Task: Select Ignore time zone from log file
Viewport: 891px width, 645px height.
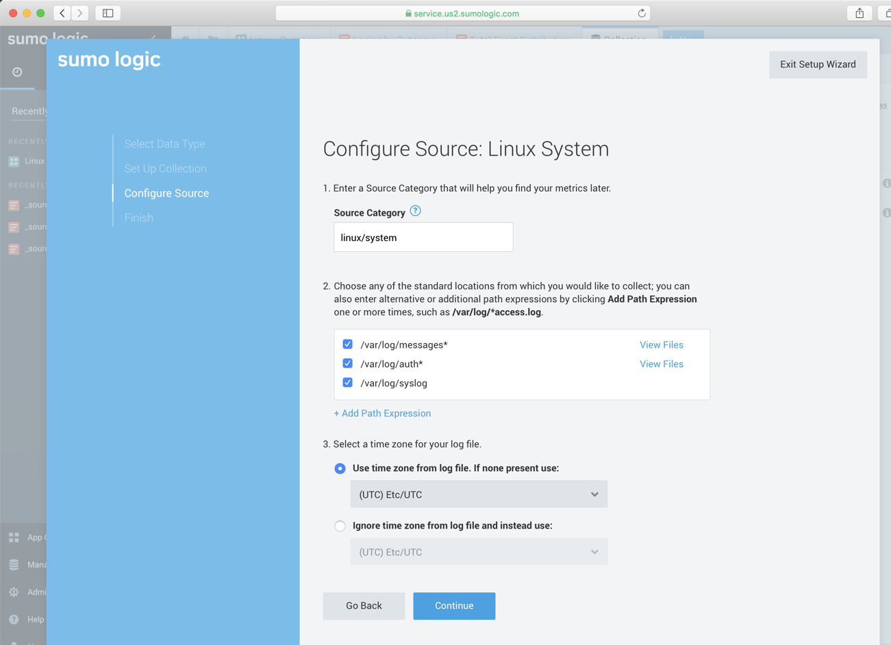Action: pyautogui.click(x=340, y=526)
